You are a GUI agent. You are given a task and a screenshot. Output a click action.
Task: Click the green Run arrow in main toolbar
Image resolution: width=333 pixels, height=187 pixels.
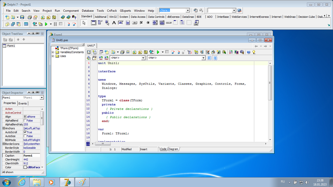[x=46, y=24]
